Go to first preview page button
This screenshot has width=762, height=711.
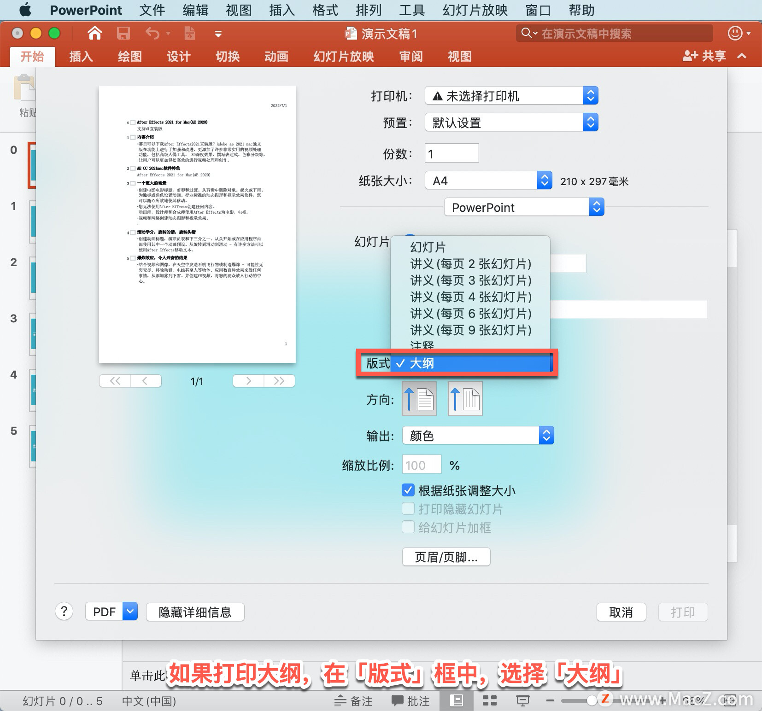[x=115, y=381]
